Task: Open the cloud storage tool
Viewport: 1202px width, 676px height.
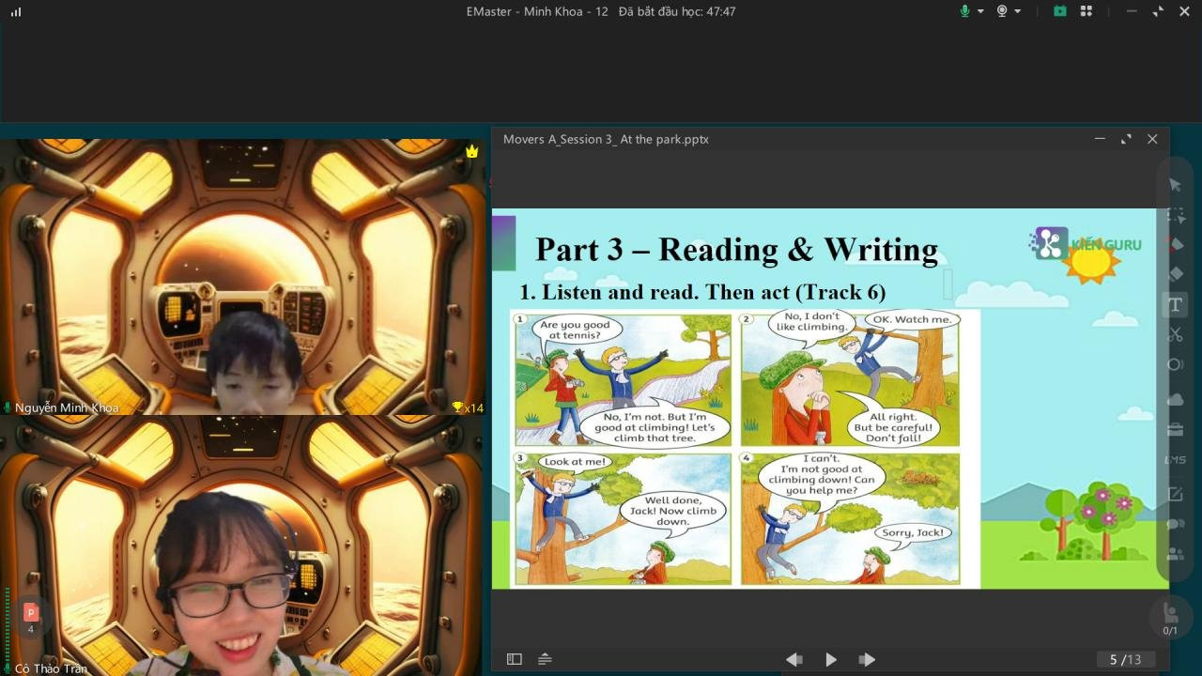Action: pos(1175,399)
